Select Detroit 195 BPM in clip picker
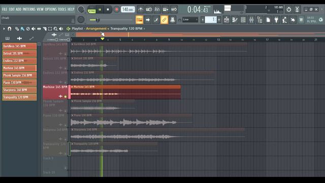The height and width of the screenshot is (183, 325). pyautogui.click(x=19, y=53)
